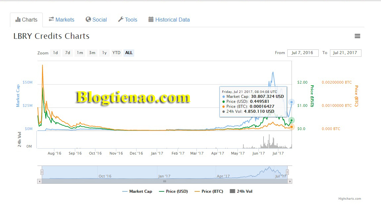This screenshot has height=208, width=381.
Task: Open the Tools tab
Action: point(128,20)
